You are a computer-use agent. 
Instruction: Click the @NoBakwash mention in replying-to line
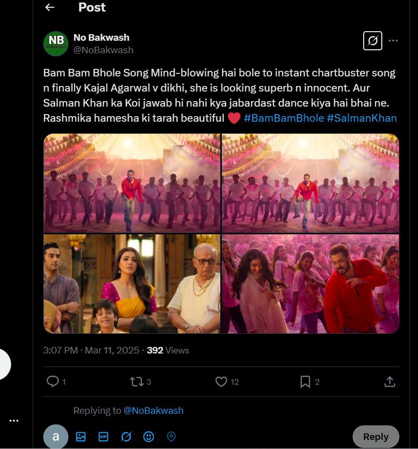click(x=153, y=411)
